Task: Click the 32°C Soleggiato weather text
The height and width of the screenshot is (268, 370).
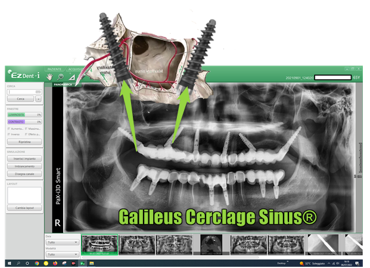Action: coord(315,263)
